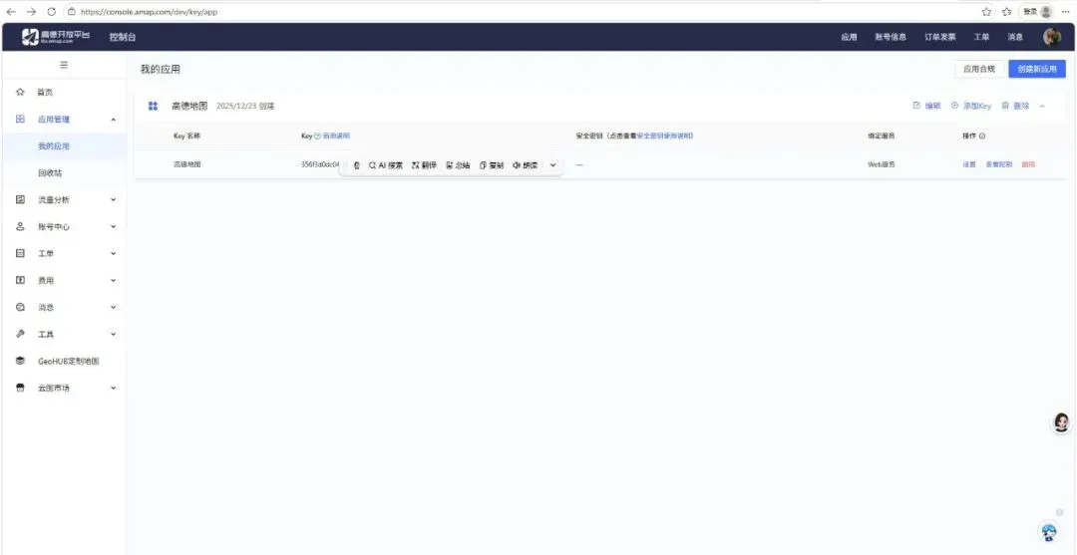Click the 删除 trash link in app header
The height and width of the screenshot is (555, 1077).
tap(1015, 106)
